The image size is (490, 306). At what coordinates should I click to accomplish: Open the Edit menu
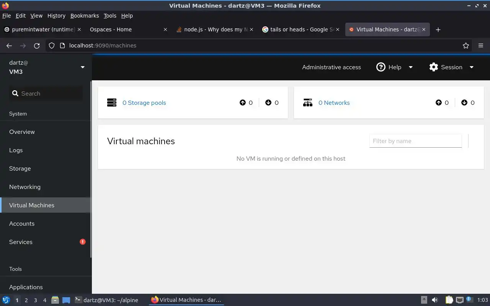tap(20, 16)
